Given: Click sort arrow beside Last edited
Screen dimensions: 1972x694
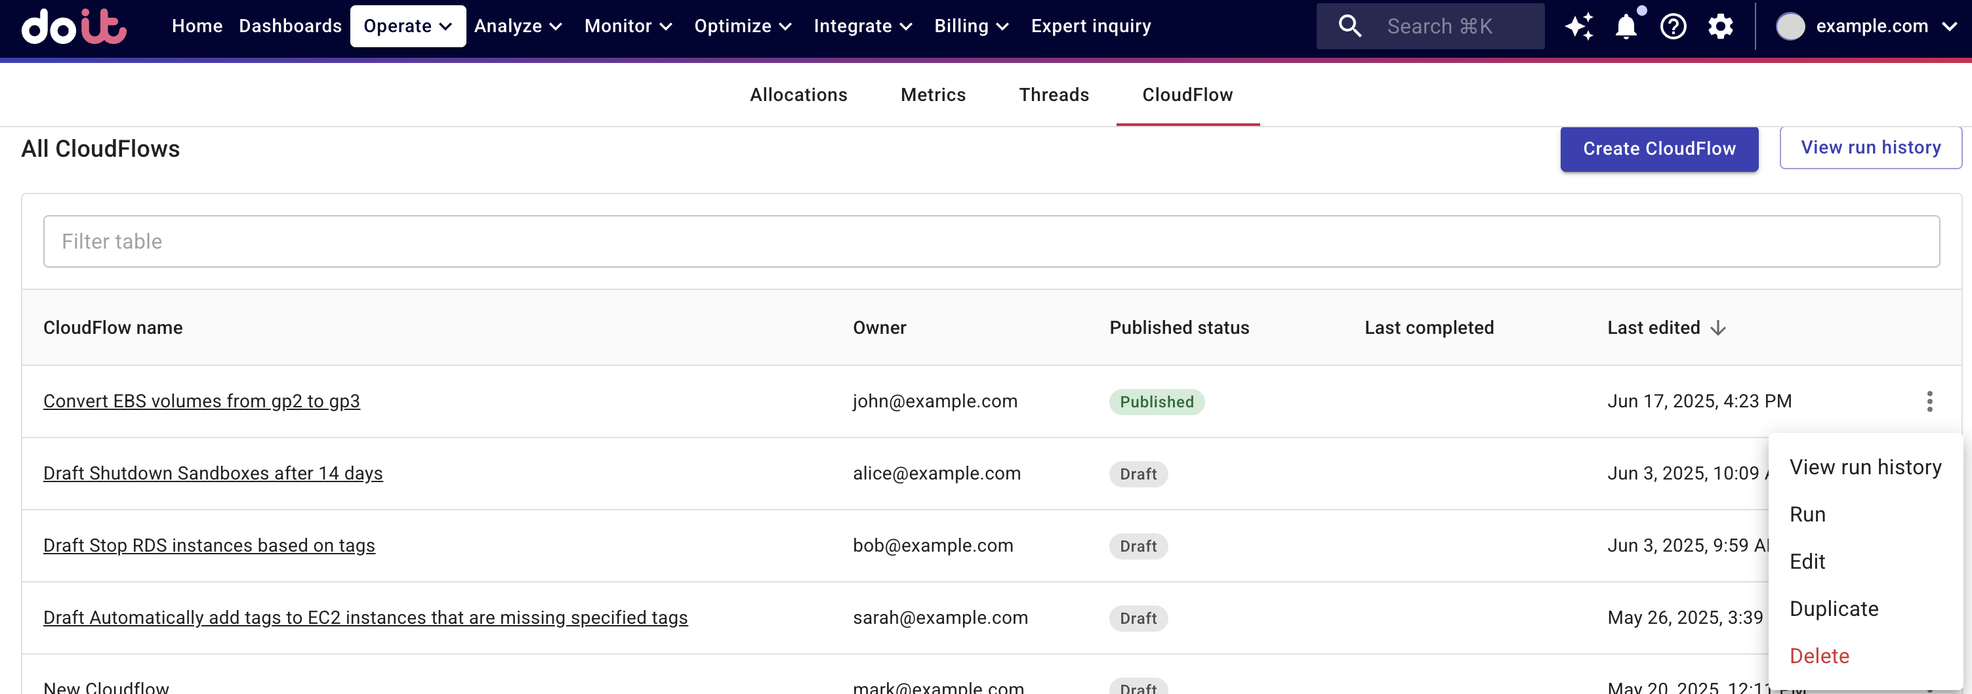Looking at the screenshot, I should pos(1718,327).
